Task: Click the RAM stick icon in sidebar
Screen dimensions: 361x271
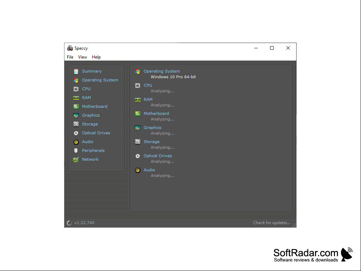Action: coord(76,98)
